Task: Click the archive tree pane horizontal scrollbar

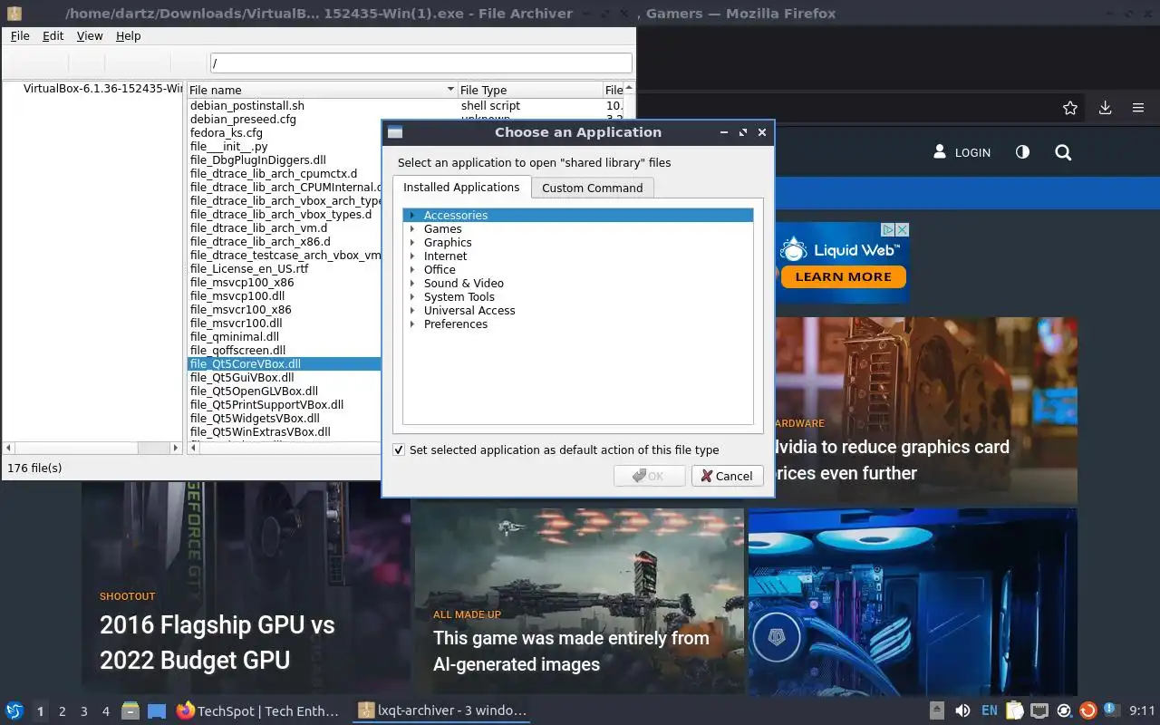Action: click(x=93, y=448)
